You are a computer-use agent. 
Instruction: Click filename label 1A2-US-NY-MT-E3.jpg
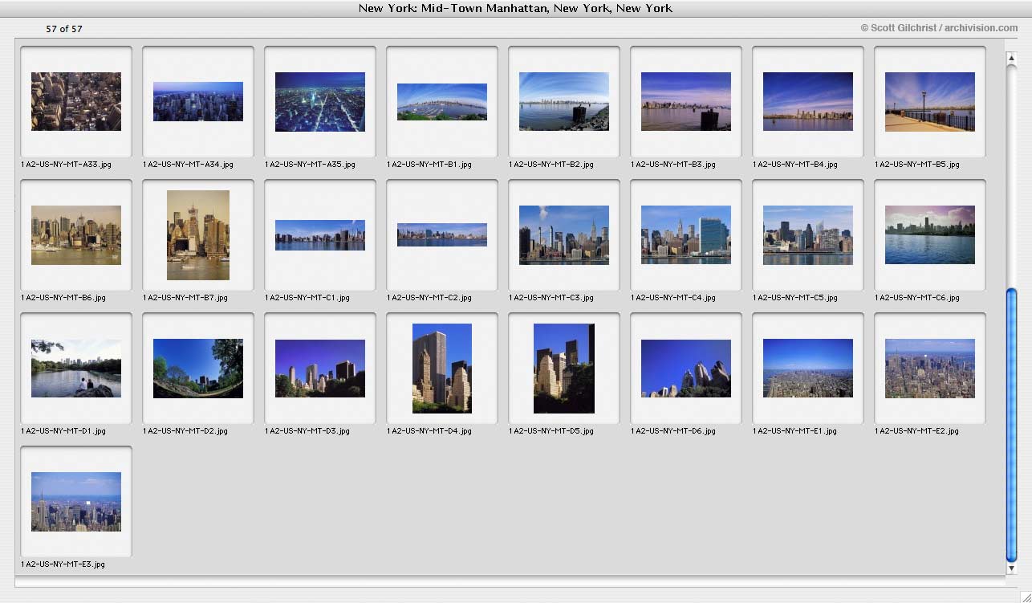click(63, 564)
